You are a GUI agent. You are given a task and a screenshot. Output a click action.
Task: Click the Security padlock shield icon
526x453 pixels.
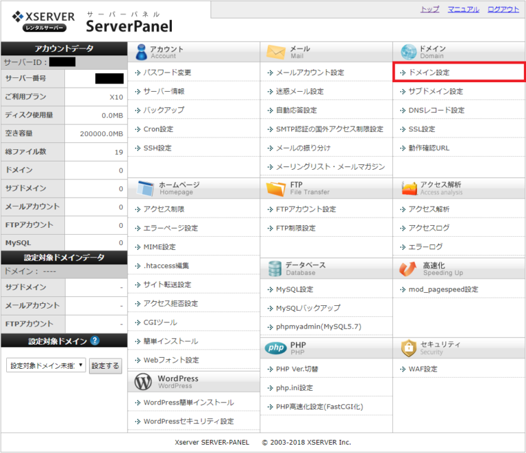tap(409, 348)
